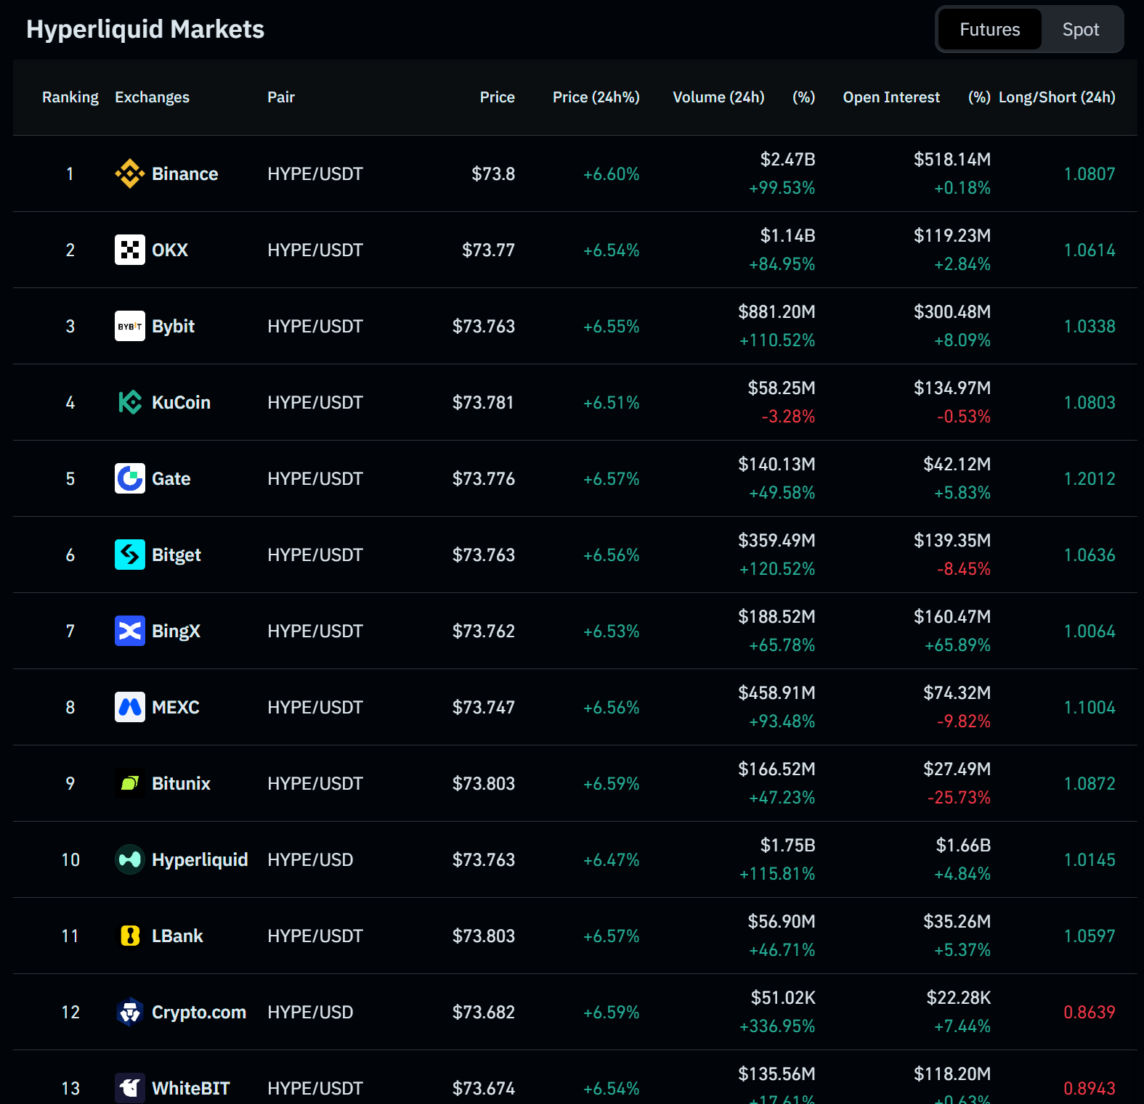Click the $881.20M Bybit volume value
This screenshot has width=1144, height=1104.
click(x=776, y=311)
